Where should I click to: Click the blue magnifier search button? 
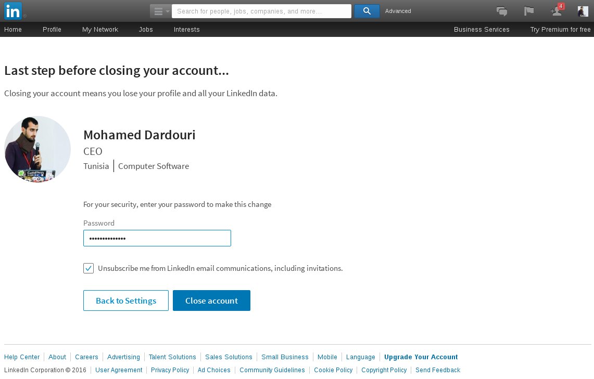[x=366, y=11]
